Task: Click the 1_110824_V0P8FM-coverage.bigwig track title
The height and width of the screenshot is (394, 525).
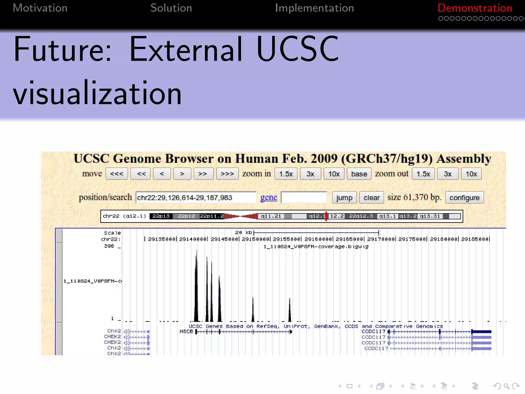Action: point(316,247)
